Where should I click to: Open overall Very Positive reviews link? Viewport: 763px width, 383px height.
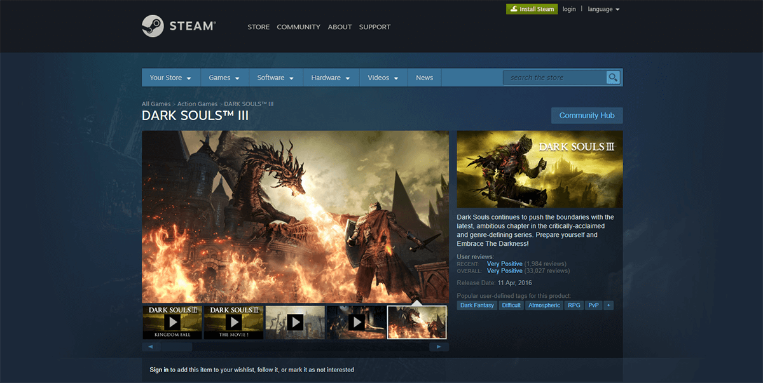click(504, 271)
